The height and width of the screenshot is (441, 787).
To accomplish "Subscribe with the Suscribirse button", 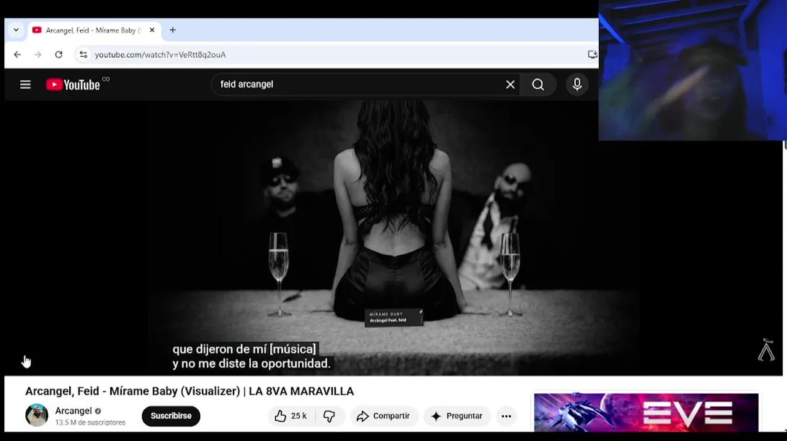I will point(171,416).
